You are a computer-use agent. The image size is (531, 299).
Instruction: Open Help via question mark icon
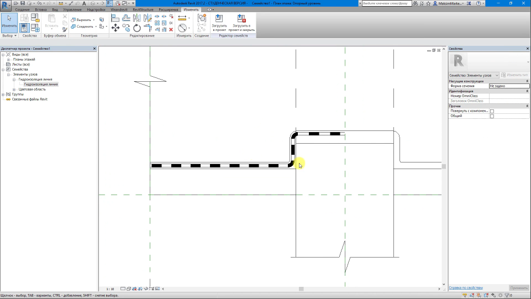(478, 3)
